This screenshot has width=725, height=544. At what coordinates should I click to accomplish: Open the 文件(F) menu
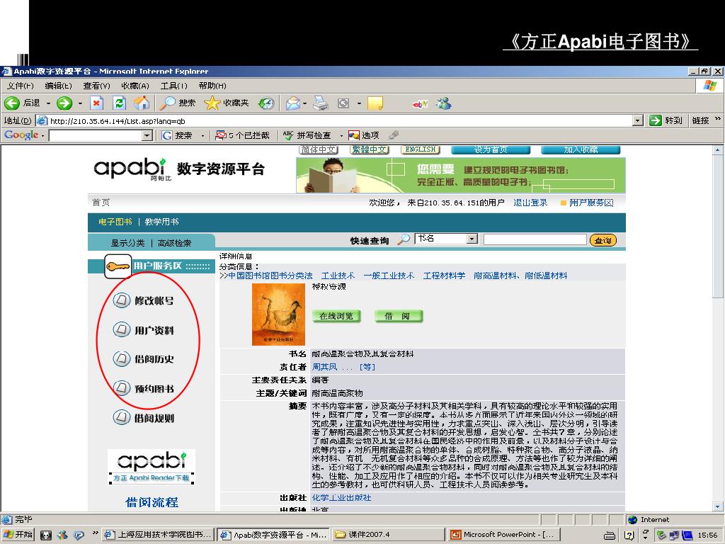pos(20,86)
